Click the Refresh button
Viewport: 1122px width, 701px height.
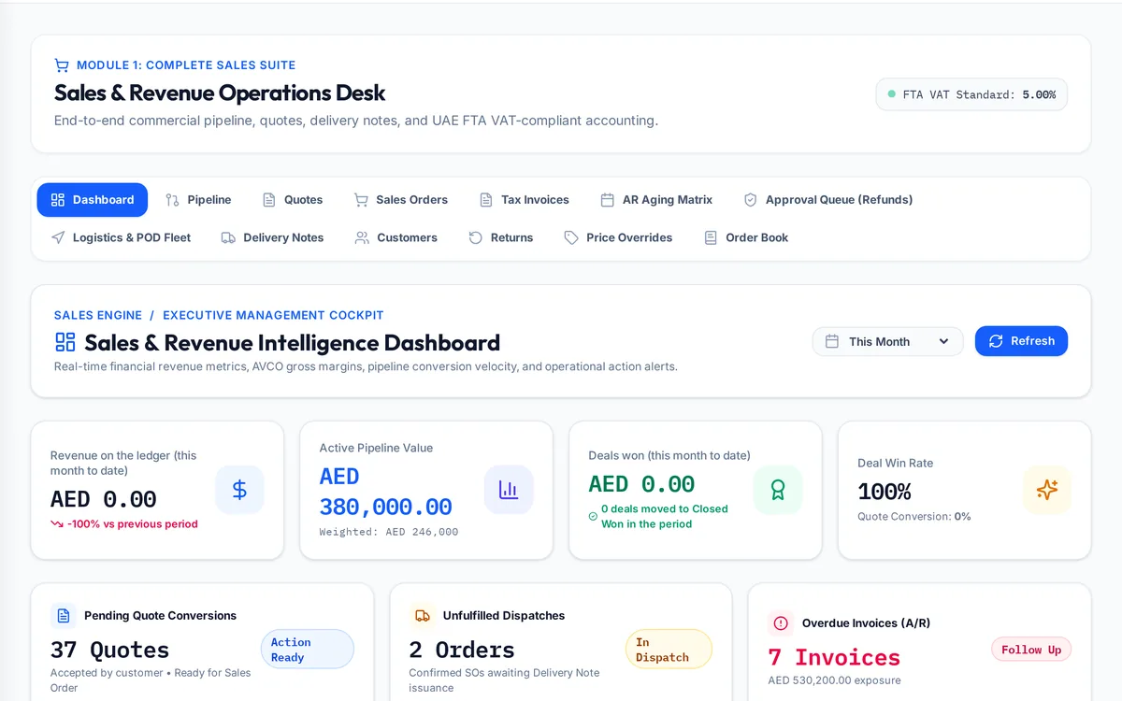click(x=1021, y=341)
